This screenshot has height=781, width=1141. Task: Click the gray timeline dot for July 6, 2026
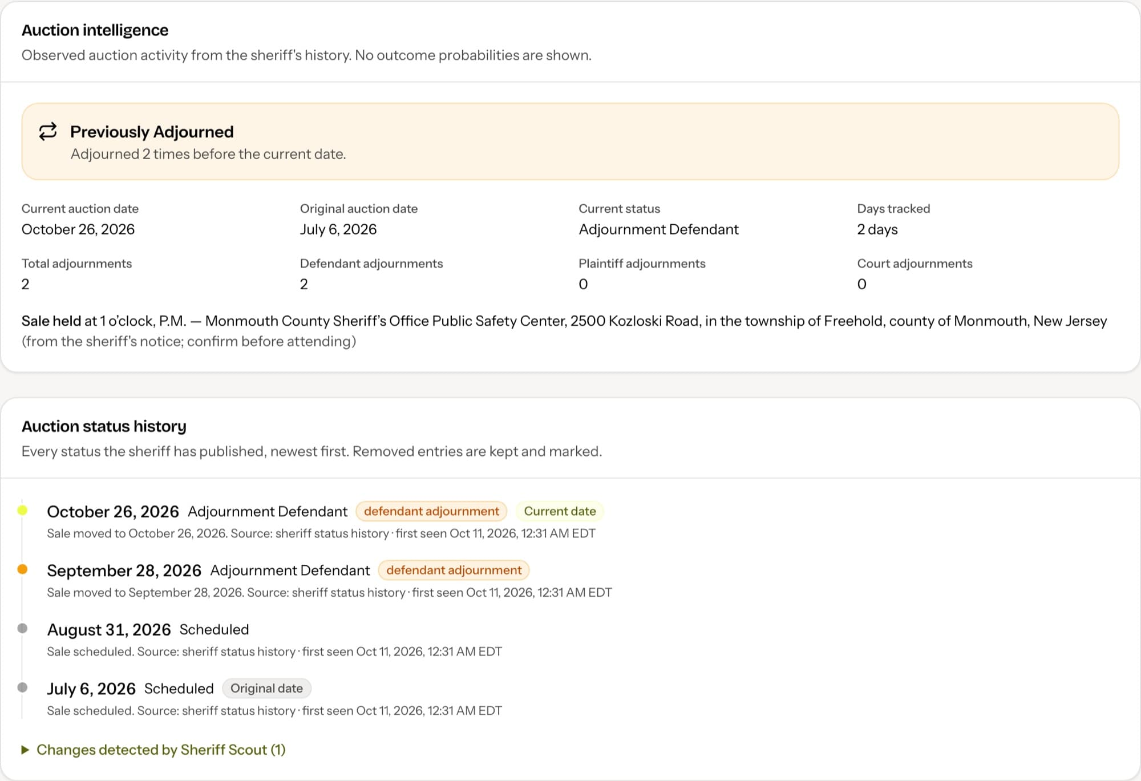coord(22,687)
